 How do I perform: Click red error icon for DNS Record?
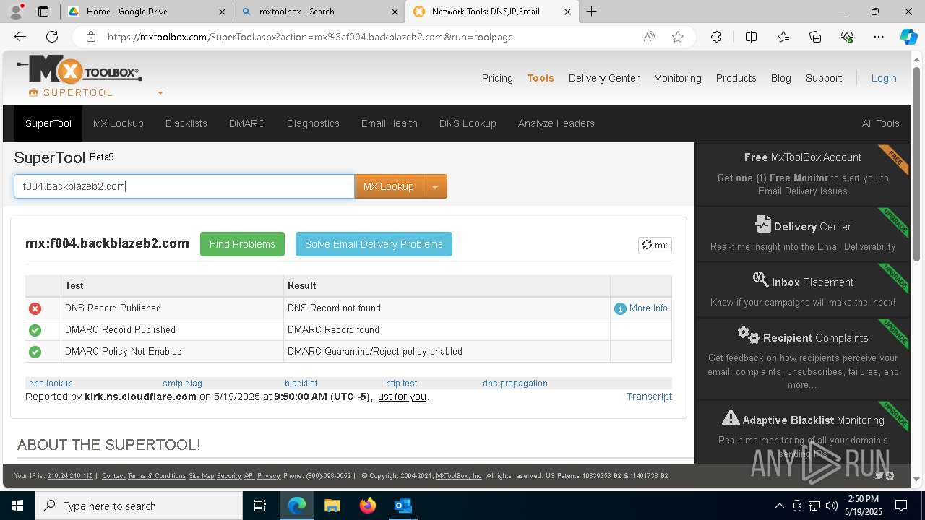[35, 308]
